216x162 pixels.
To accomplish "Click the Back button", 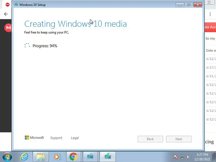I will (x=150, y=139).
